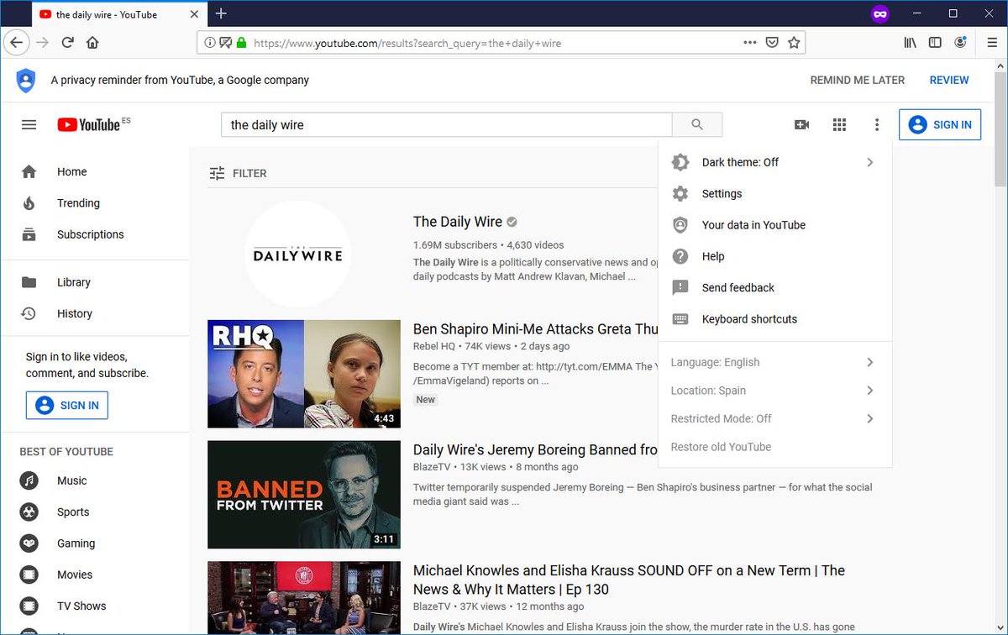Open Michael Knowles and Elisha Krauss video title
Viewport: 1008px width, 635px height.
(629, 580)
